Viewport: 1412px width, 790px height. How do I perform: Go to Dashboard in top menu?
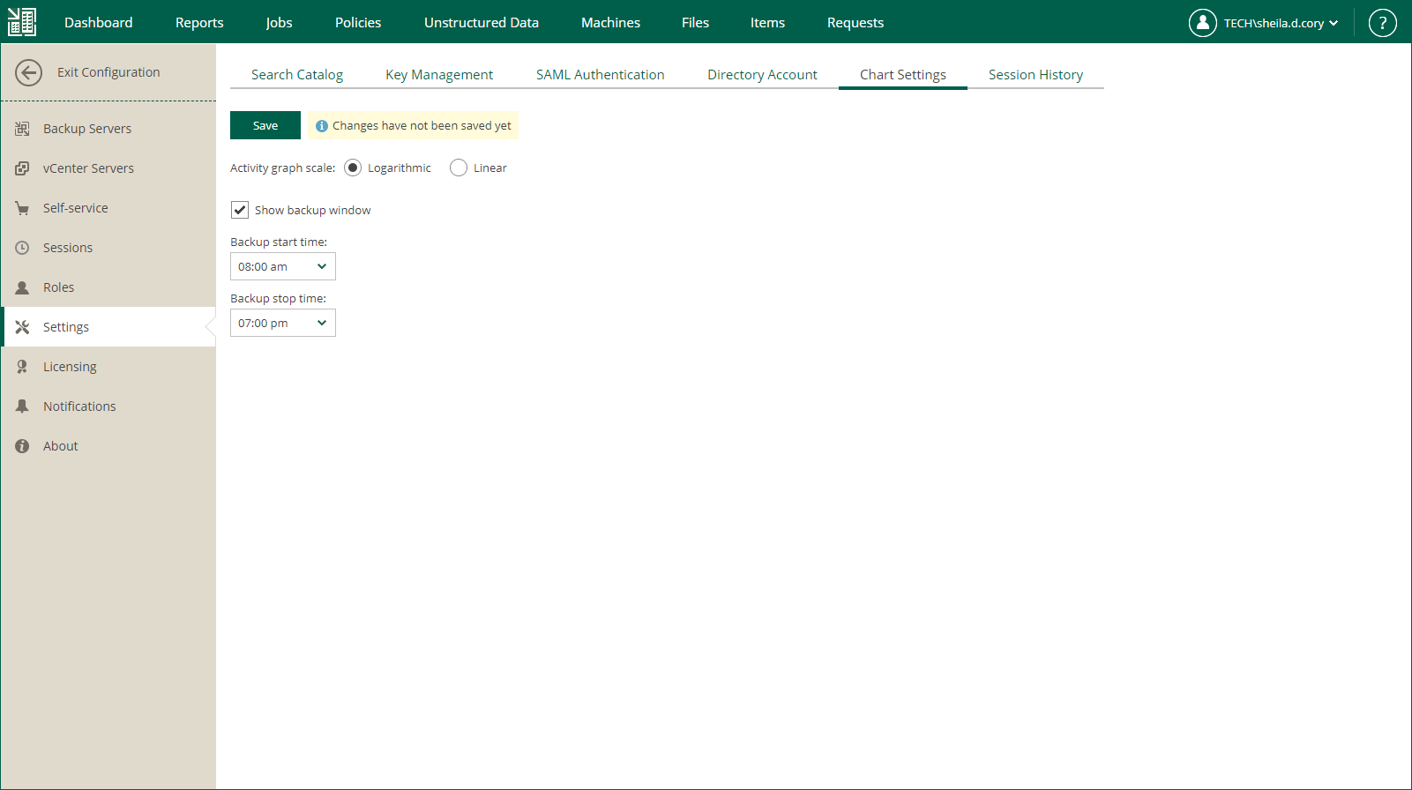[x=99, y=23]
